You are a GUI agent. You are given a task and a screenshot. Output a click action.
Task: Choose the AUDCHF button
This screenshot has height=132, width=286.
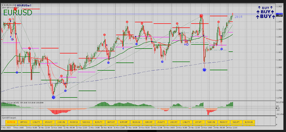coord(149,122)
